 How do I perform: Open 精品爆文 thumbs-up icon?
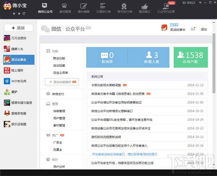coord(145,8)
